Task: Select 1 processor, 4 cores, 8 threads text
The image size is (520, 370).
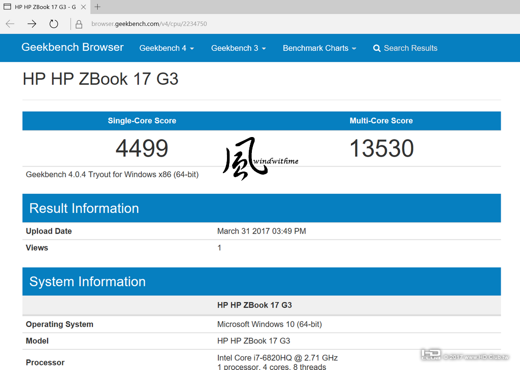Action: pyautogui.click(x=272, y=366)
